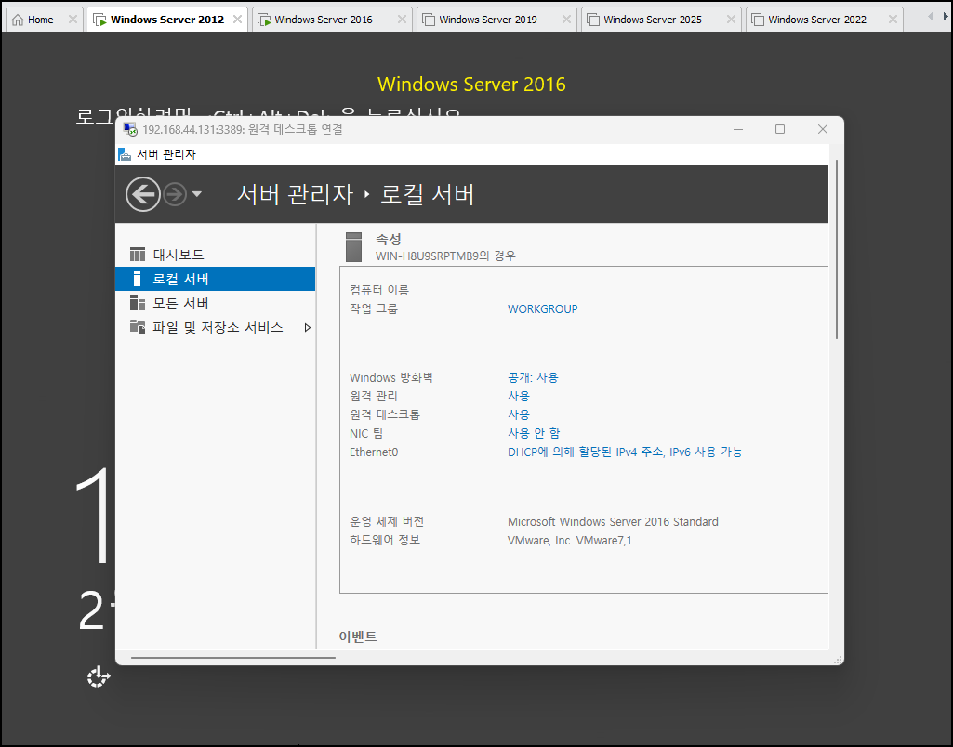Click 원격 관리 사용 link

click(519, 396)
